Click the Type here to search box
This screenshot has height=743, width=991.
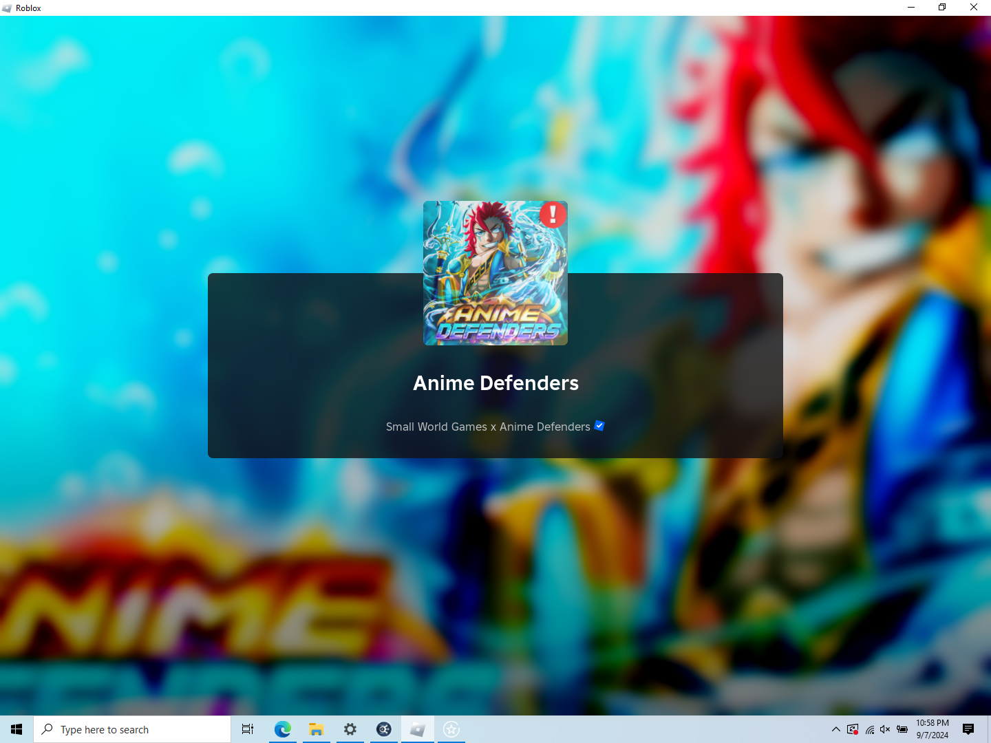[x=132, y=729]
